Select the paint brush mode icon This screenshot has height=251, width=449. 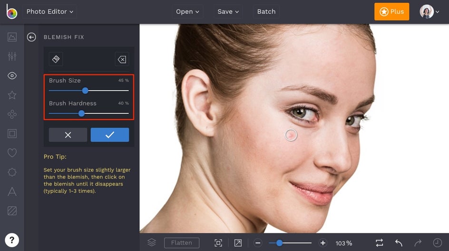56,59
